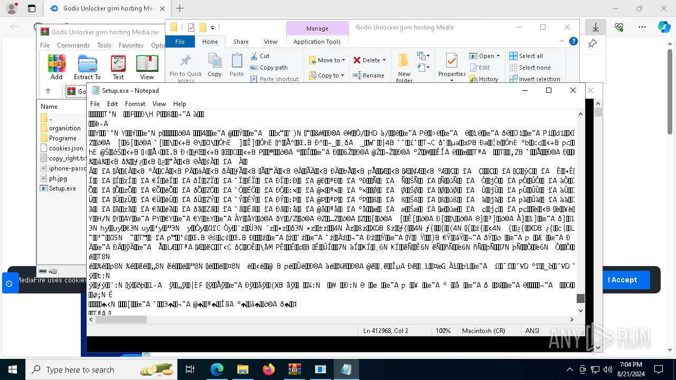Open Edge browser essentials heart icon
The image size is (676, 380).
pos(619,27)
